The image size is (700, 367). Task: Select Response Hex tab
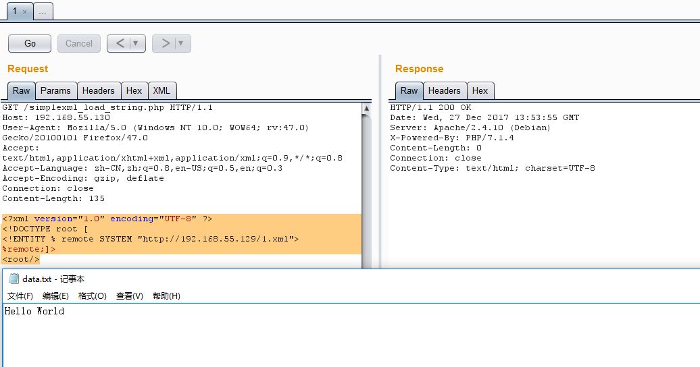click(480, 90)
